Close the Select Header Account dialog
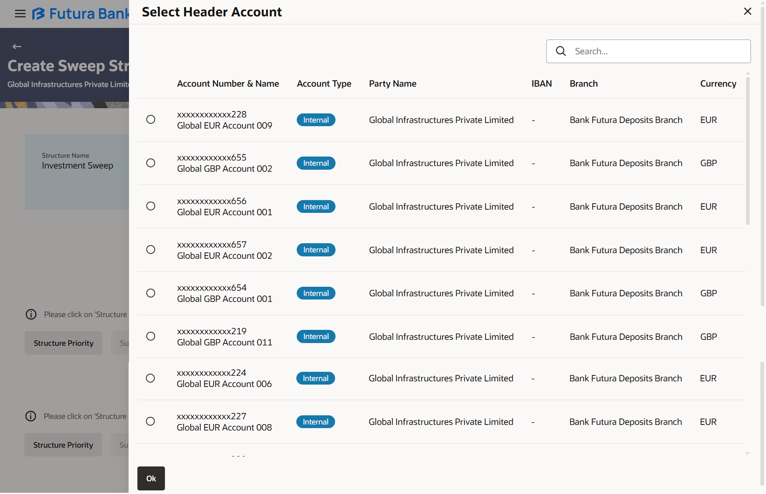 click(747, 11)
